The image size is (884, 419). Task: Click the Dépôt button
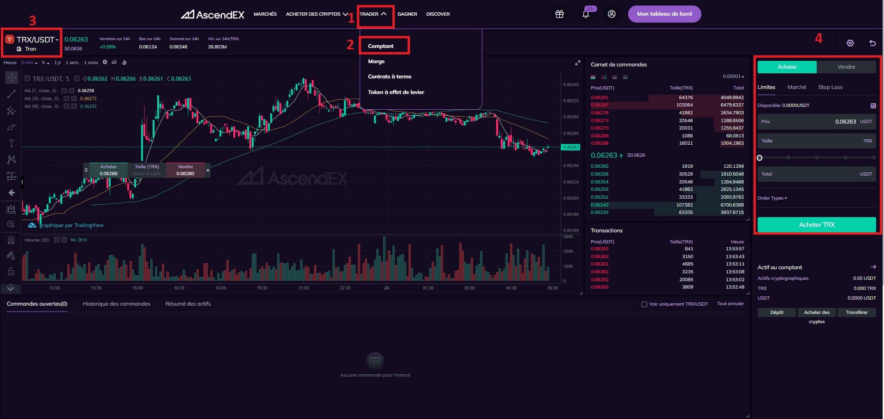click(x=777, y=313)
